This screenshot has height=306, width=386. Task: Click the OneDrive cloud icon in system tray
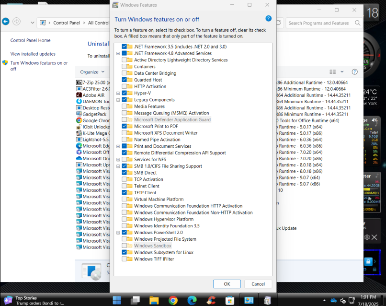coord(334,300)
